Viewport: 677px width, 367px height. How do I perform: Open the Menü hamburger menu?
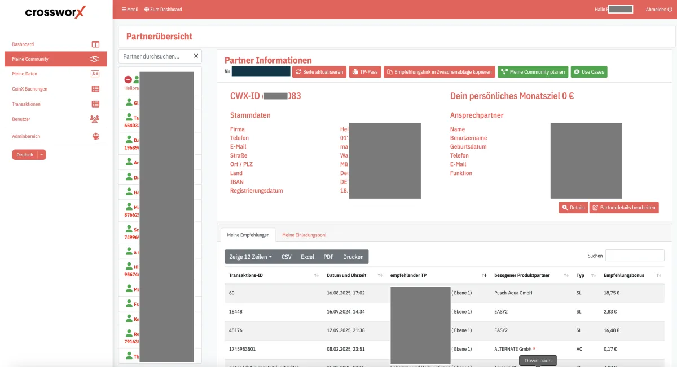pos(130,10)
